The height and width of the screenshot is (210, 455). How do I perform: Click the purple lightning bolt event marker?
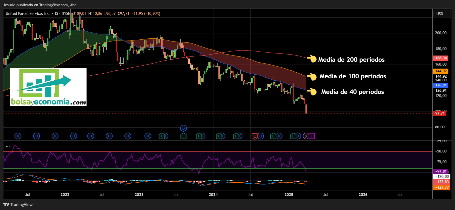(306, 136)
